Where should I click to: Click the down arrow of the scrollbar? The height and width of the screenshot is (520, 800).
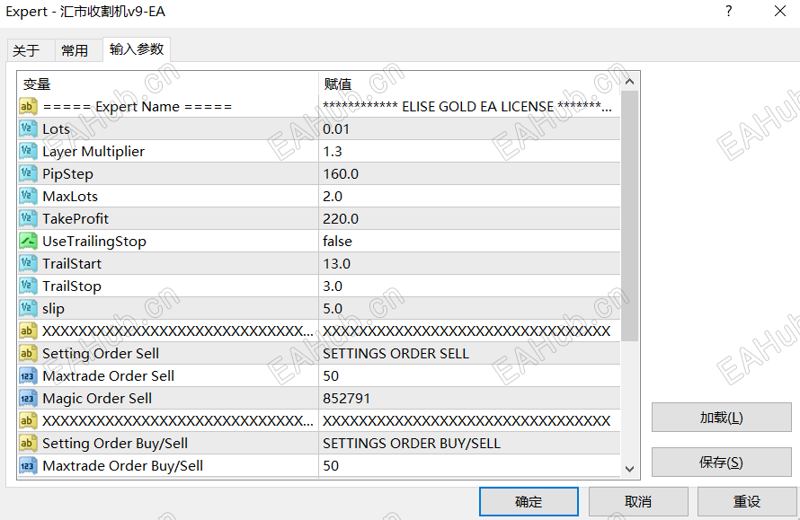630,471
